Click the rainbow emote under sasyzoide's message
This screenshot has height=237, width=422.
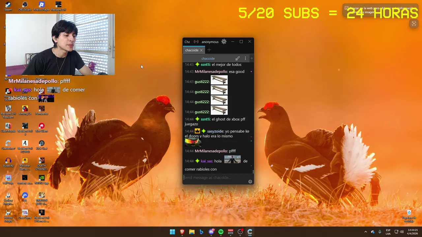click(x=193, y=142)
